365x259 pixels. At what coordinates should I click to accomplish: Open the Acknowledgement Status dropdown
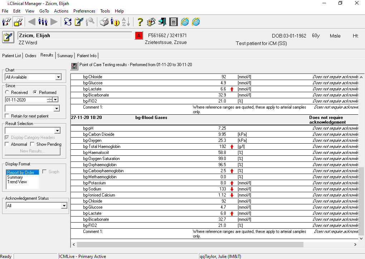tap(64, 205)
